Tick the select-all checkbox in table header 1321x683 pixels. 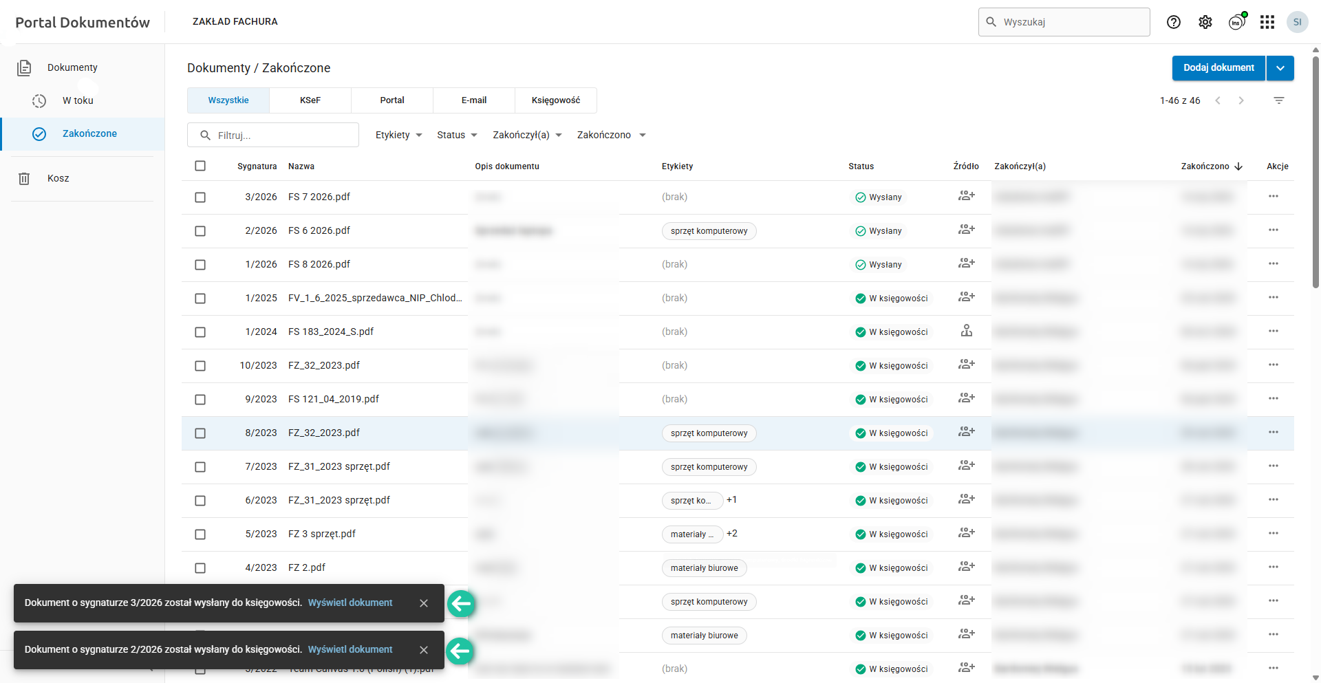click(x=200, y=166)
